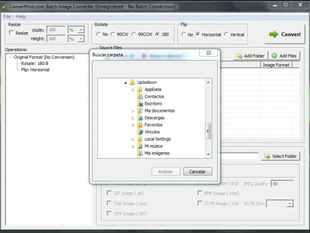The image size is (310, 233).
Task: Click the Height input field
Action: tap(56, 38)
